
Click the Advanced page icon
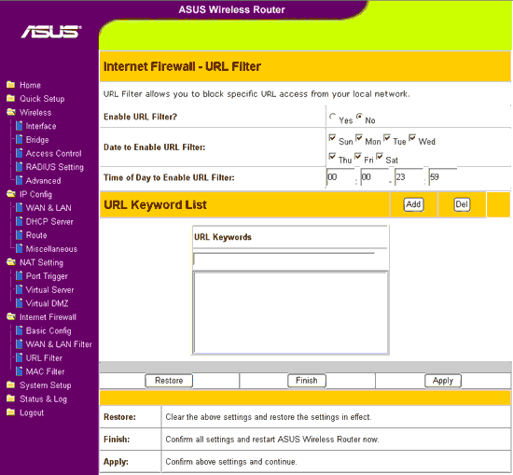[x=20, y=180]
